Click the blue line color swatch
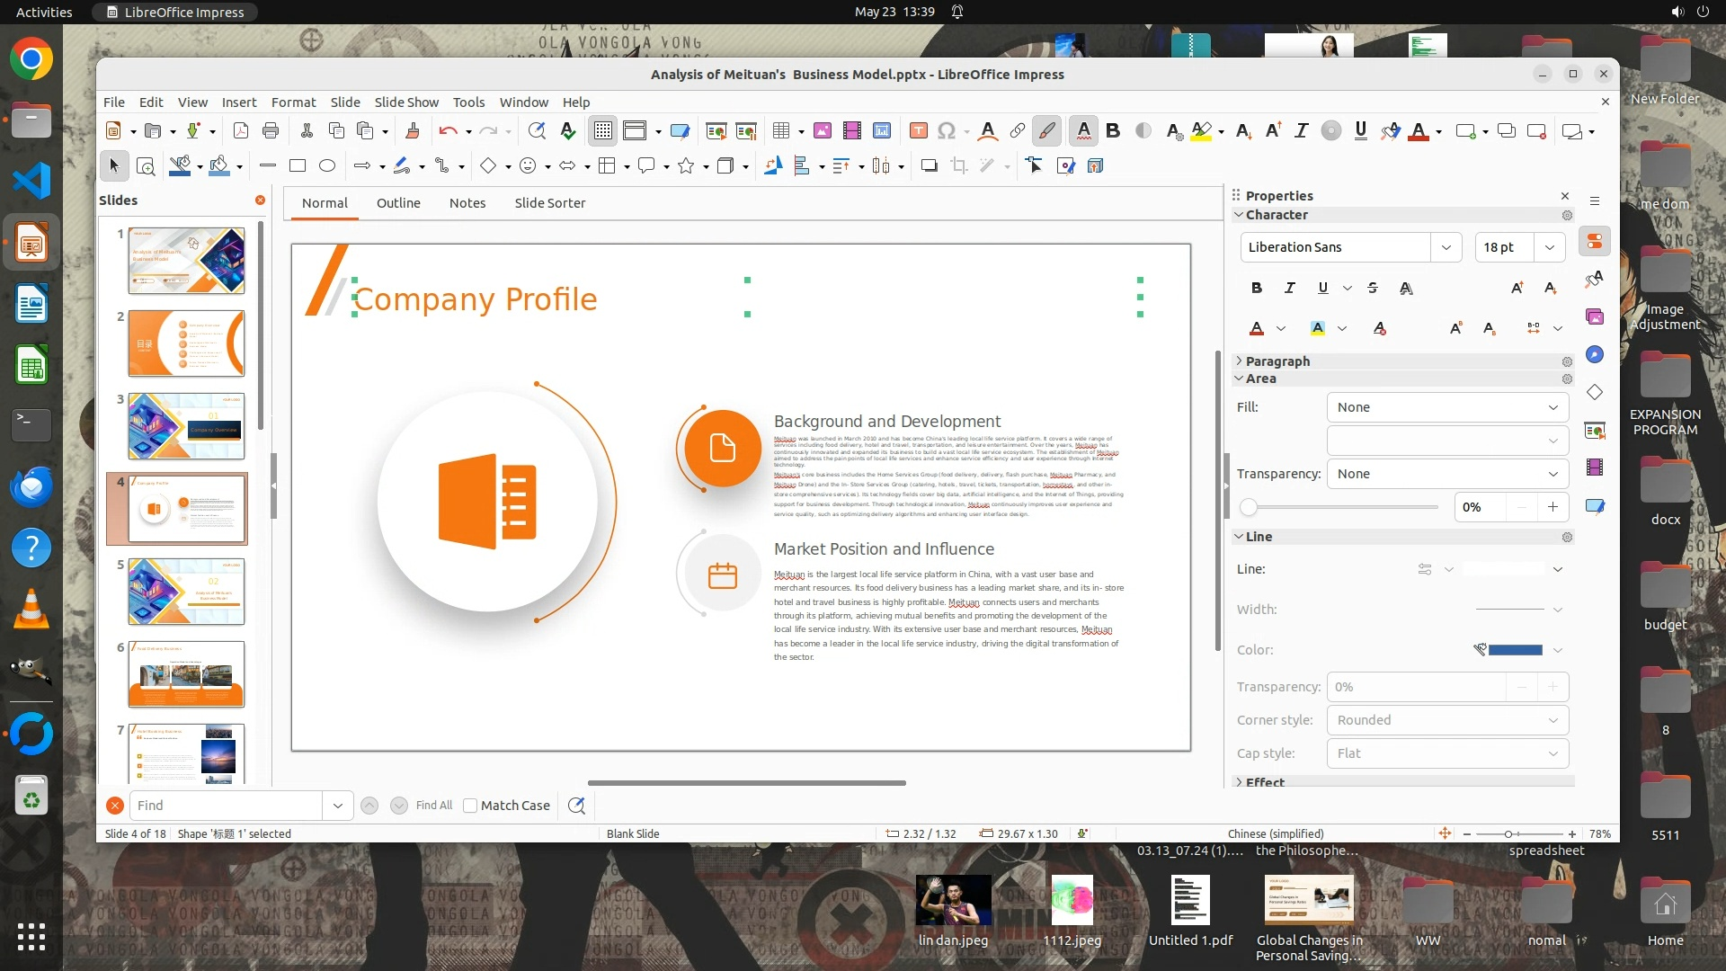The image size is (1726, 971). (x=1516, y=650)
